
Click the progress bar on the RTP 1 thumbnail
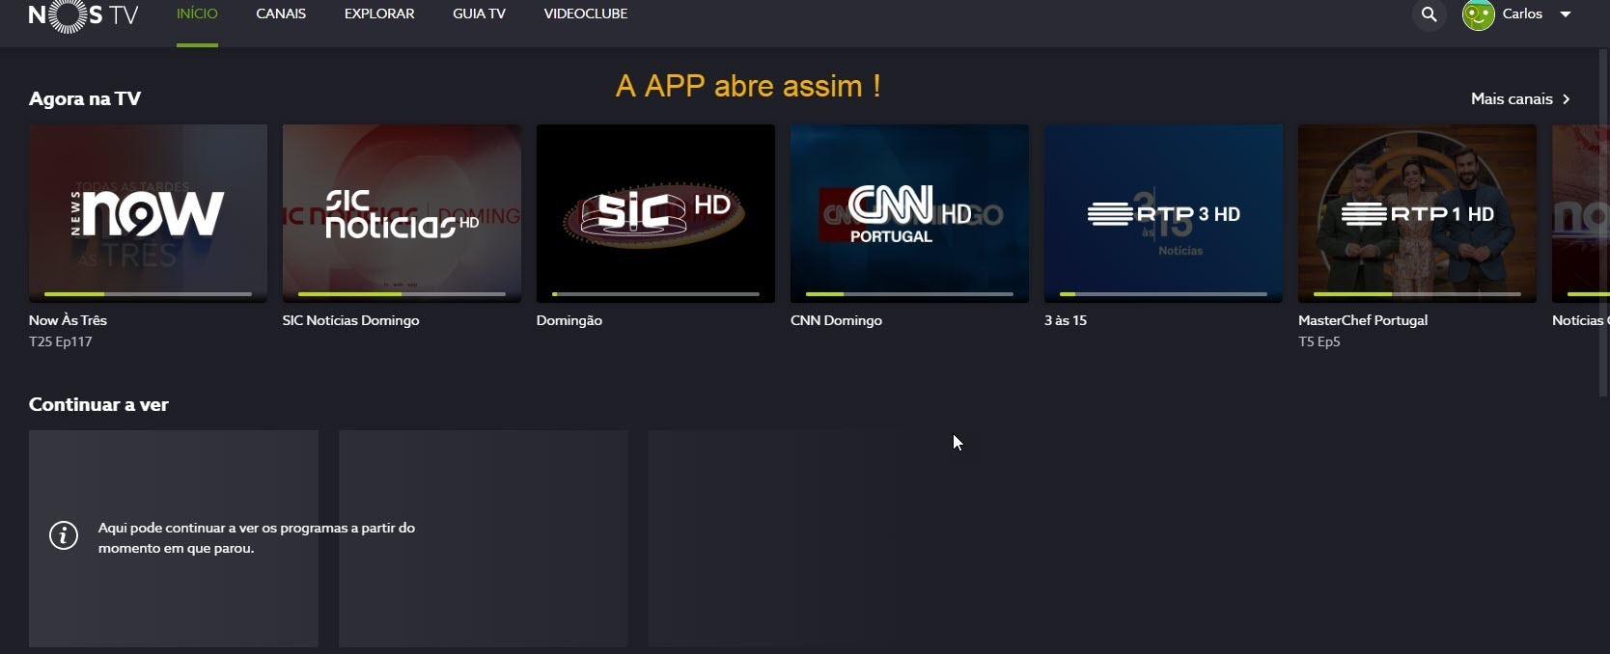click(x=1417, y=293)
